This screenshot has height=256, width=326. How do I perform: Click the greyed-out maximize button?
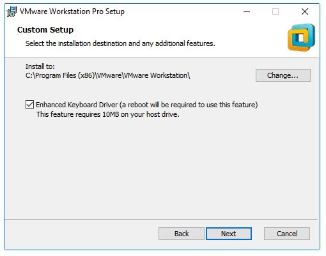(276, 11)
